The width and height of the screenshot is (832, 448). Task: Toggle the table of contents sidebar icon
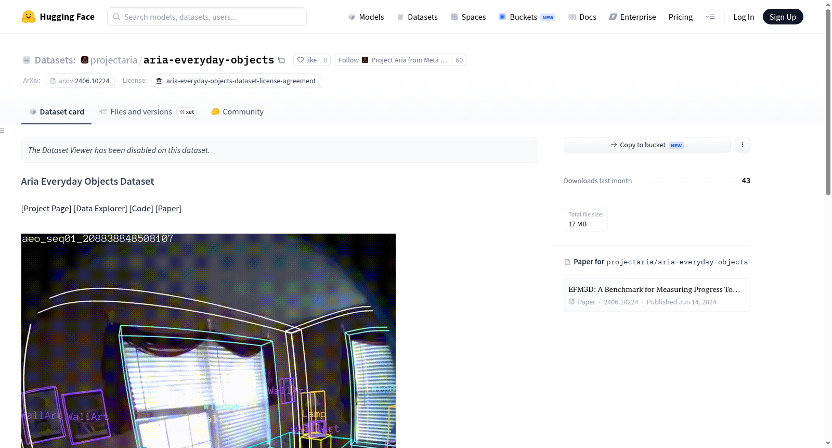[2, 131]
